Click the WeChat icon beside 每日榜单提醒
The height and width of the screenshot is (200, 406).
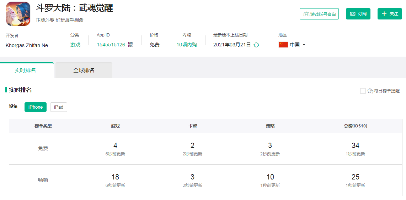coord(370,91)
